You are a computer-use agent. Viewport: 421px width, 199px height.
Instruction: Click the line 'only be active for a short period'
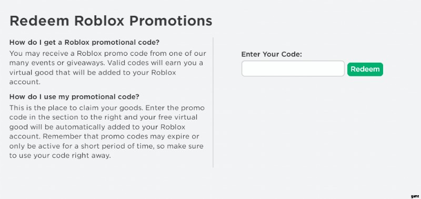(106, 146)
